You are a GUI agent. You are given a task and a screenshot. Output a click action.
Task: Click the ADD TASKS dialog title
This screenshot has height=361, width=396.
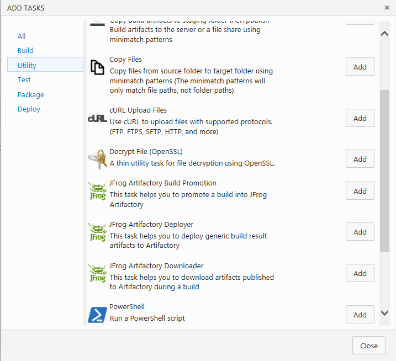tap(26, 8)
